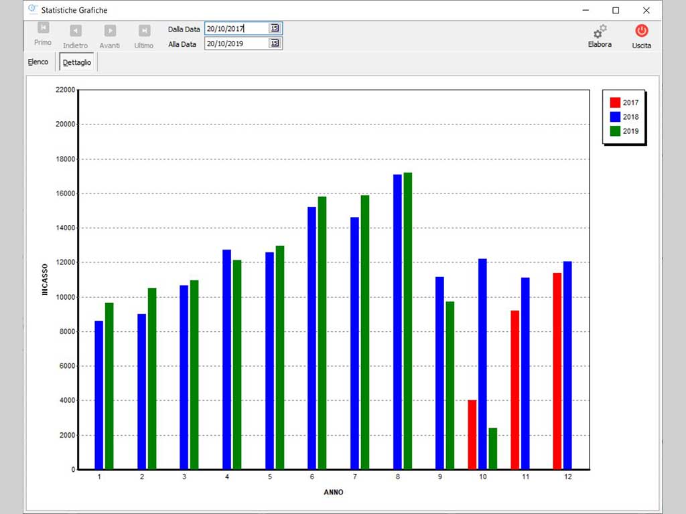Click the application icon in title bar
Image resolution: width=686 pixels, height=514 pixels.
(31, 10)
